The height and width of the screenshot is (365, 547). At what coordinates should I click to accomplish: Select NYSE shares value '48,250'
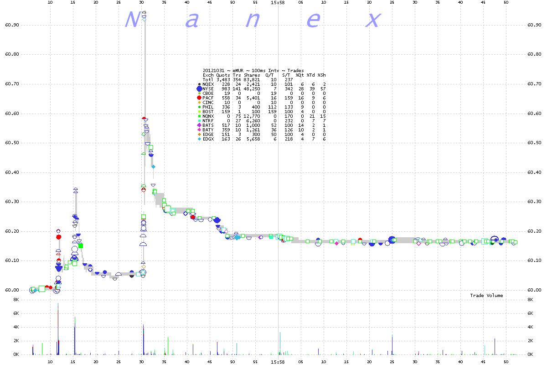click(x=252, y=89)
